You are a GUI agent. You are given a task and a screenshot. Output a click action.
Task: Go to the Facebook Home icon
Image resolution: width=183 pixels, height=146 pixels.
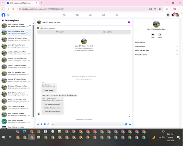[x=64, y=15]
